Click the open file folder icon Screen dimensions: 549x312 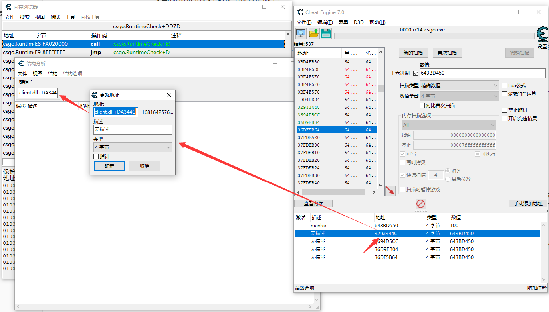point(314,33)
